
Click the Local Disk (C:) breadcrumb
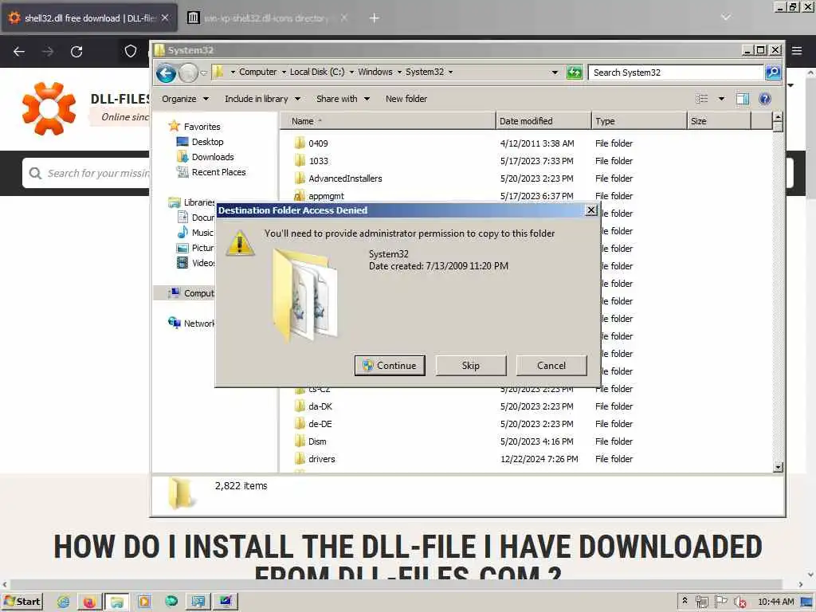tap(317, 72)
